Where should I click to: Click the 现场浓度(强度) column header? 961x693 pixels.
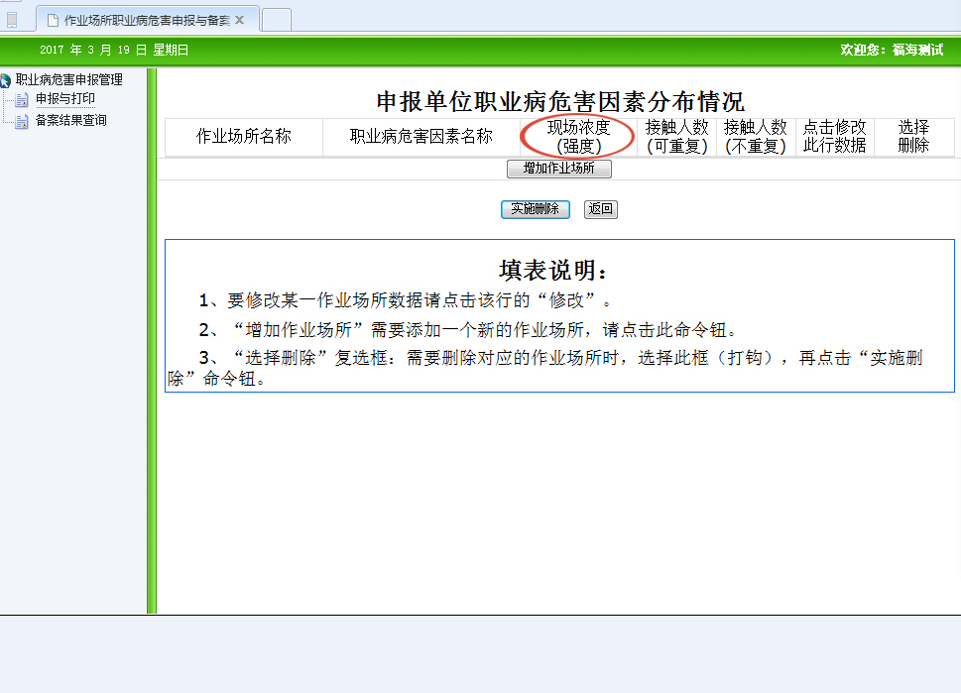pos(578,137)
